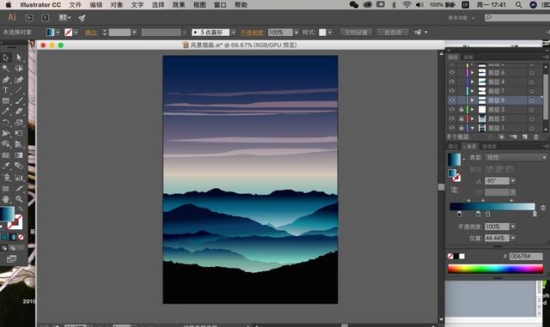Click the rightmost gradient color stop
The width and height of the screenshot is (550, 327).
tap(535, 214)
